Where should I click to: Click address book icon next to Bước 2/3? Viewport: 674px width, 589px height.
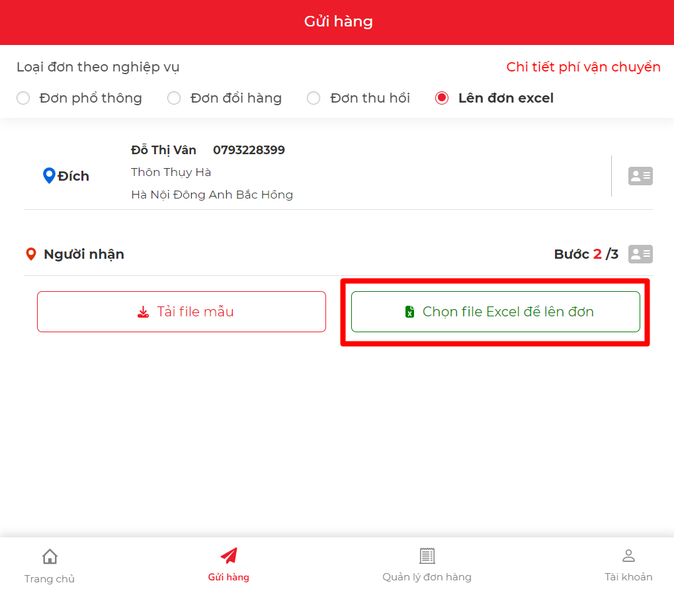coord(640,254)
